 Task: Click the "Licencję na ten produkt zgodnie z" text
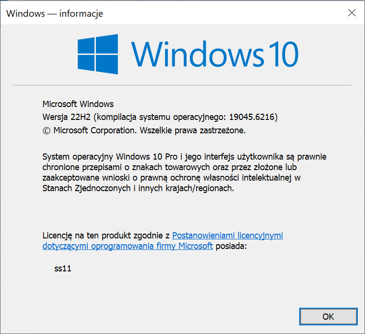coord(106,236)
